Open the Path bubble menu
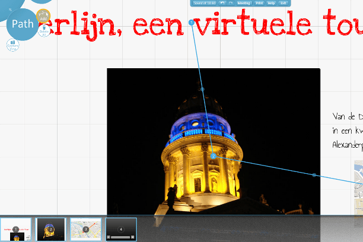363x242 pixels. pyautogui.click(x=23, y=24)
